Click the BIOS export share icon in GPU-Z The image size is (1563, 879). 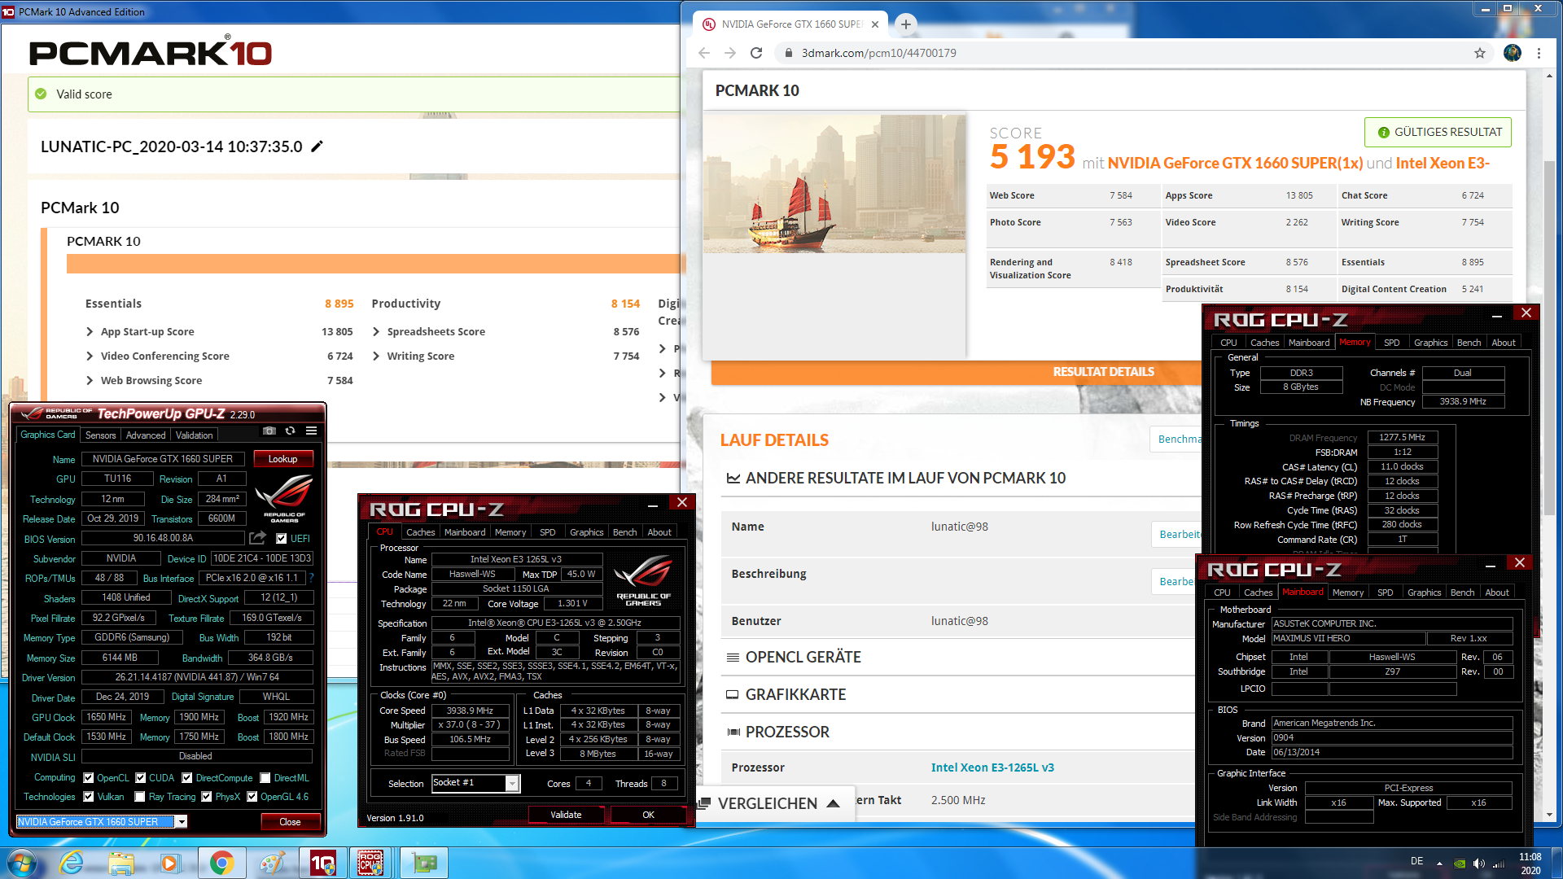point(258,538)
